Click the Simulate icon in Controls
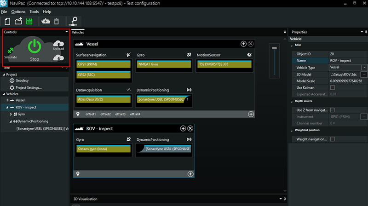 point(11,51)
